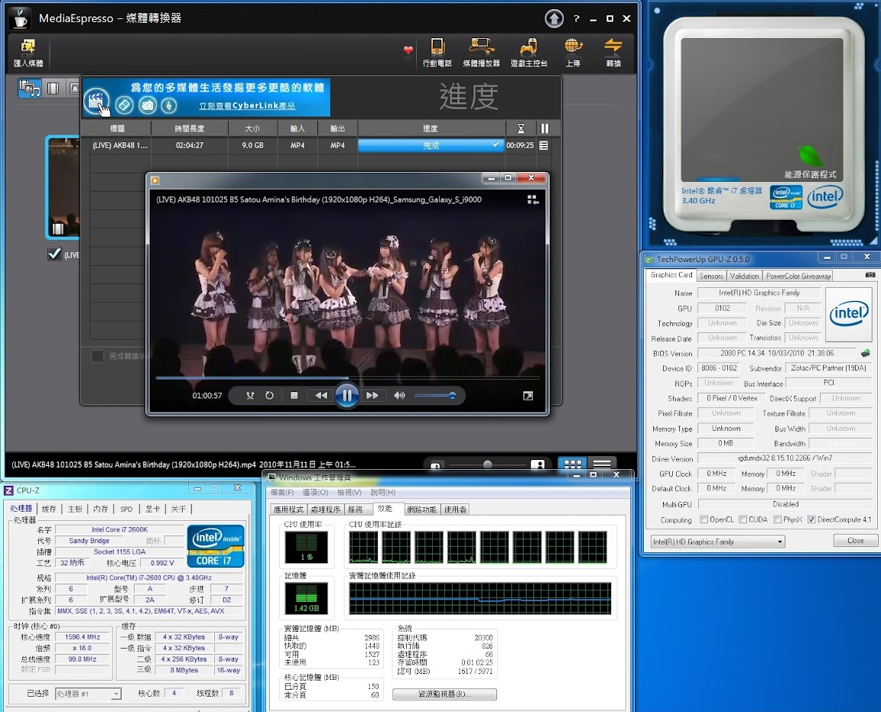The image size is (881, 712).
Task: Open Task Manager 應用程式 (Applications) tab
Action: coord(288,510)
